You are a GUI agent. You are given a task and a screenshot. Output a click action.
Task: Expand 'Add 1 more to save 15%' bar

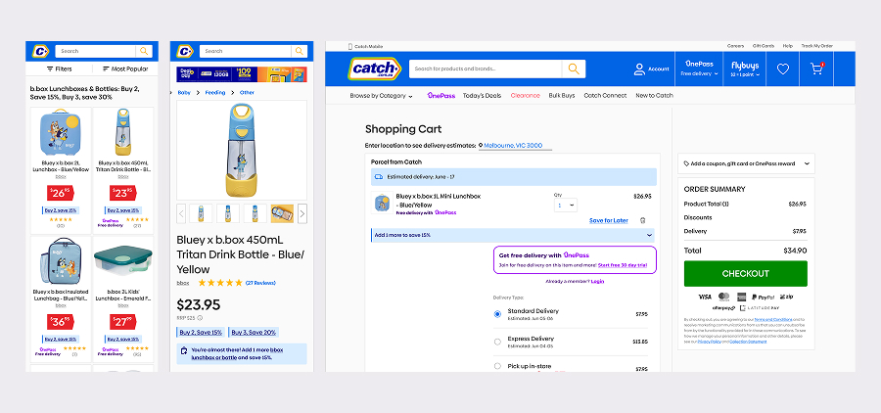(512, 235)
